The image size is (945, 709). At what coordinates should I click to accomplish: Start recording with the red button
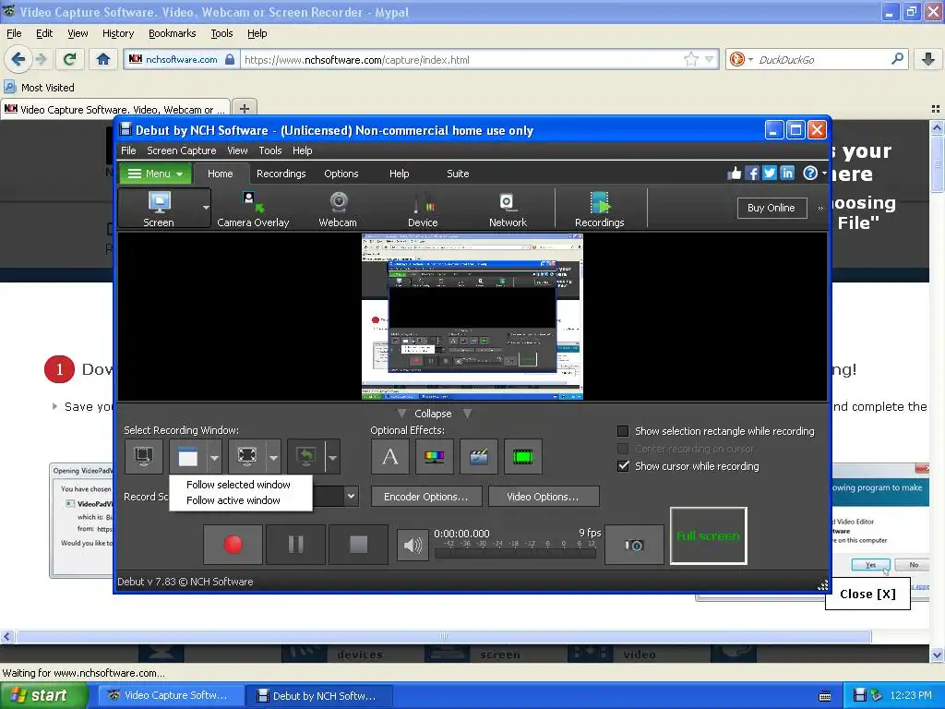click(x=233, y=545)
